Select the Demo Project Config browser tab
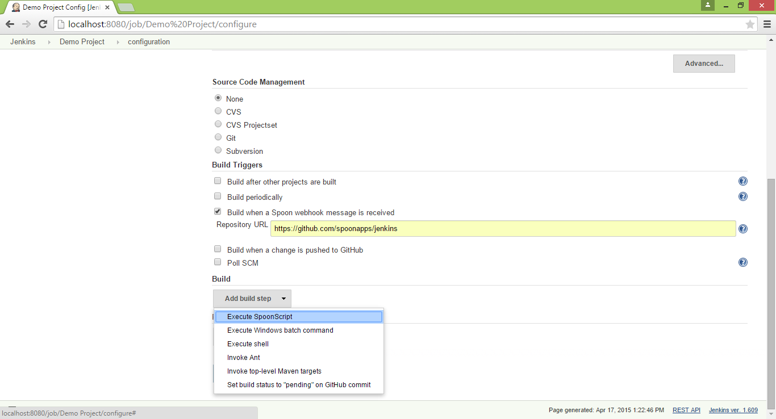The width and height of the screenshot is (776, 419). click(60, 7)
